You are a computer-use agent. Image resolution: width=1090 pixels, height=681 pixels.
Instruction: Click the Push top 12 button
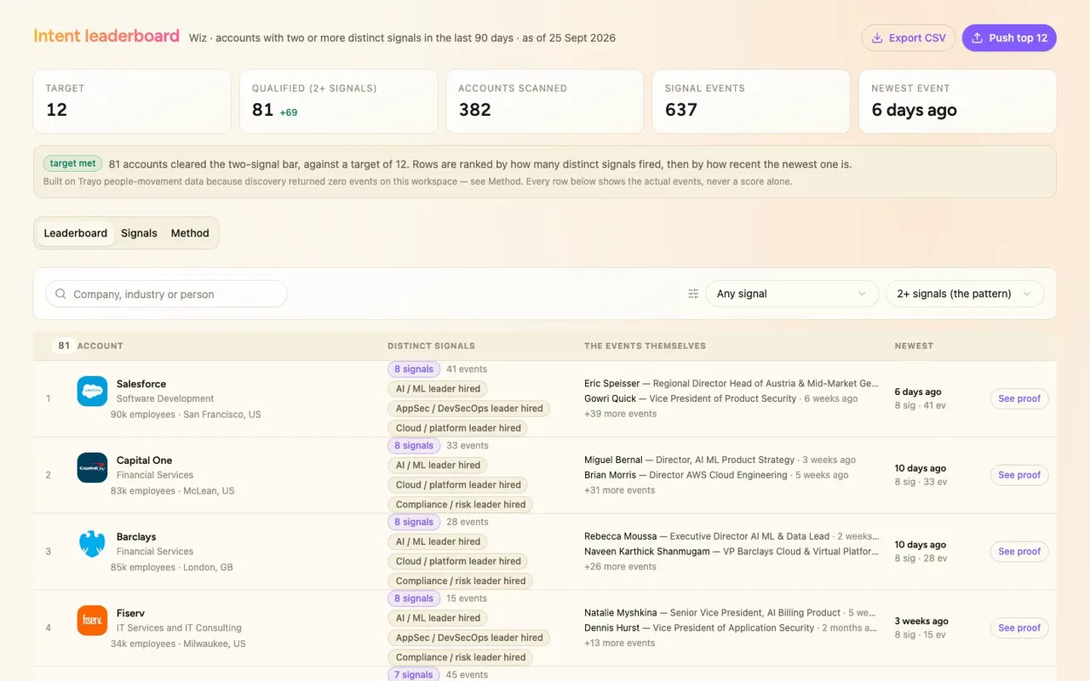(1009, 37)
